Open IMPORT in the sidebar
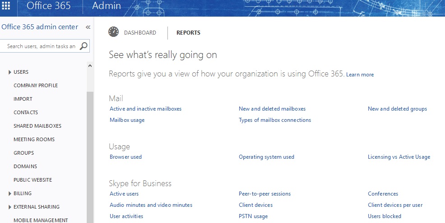The height and width of the screenshot is (223, 445). [x=23, y=99]
